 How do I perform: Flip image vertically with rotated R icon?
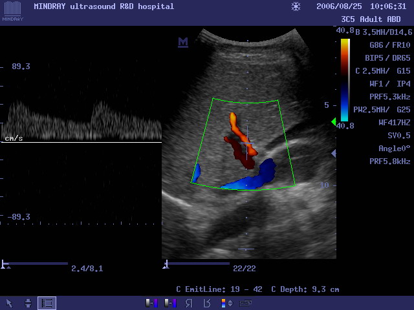click(x=207, y=303)
